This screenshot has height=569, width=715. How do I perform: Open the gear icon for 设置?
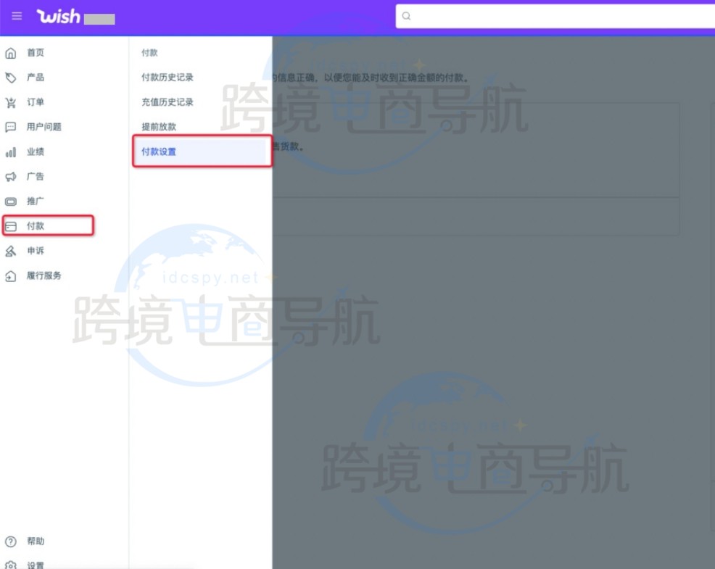11,565
